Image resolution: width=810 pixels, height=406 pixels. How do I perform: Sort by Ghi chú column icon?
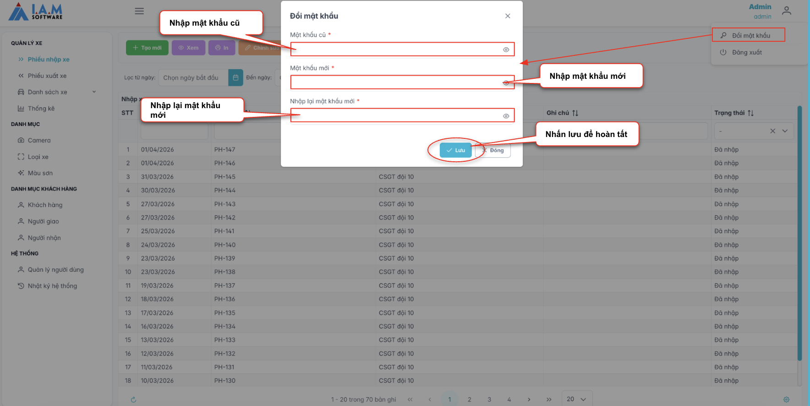click(x=575, y=113)
